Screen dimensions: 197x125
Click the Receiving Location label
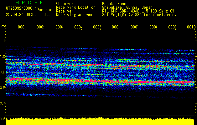pos(76,7)
